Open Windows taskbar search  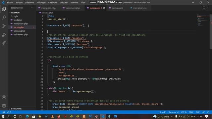point(9,116)
